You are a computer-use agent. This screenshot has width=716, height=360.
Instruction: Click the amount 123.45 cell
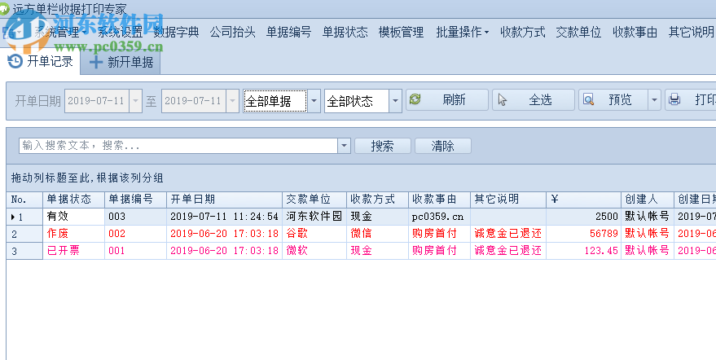pos(583,250)
